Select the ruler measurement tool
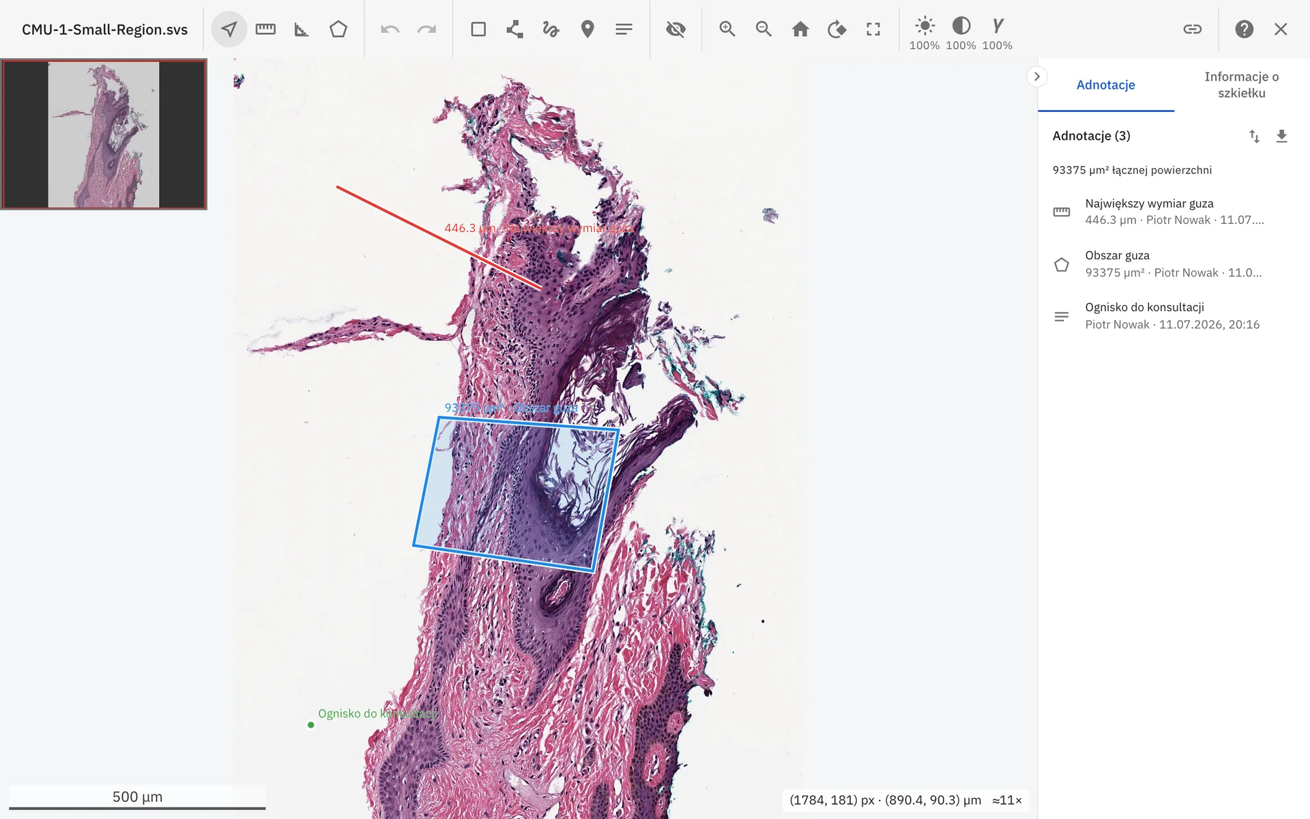 (265, 29)
